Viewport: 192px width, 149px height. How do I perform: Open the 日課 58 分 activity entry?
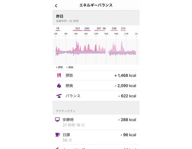coord(96,137)
